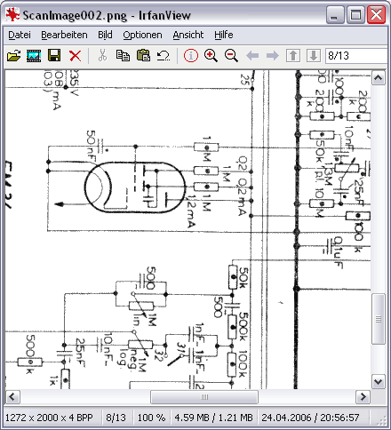Viewport: 391px width, 430px height.
Task: Launch slideshow via the filmstrip icon
Action: coord(34,56)
